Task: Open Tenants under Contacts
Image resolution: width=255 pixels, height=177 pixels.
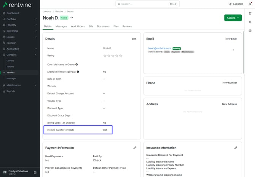Action: click(10, 67)
